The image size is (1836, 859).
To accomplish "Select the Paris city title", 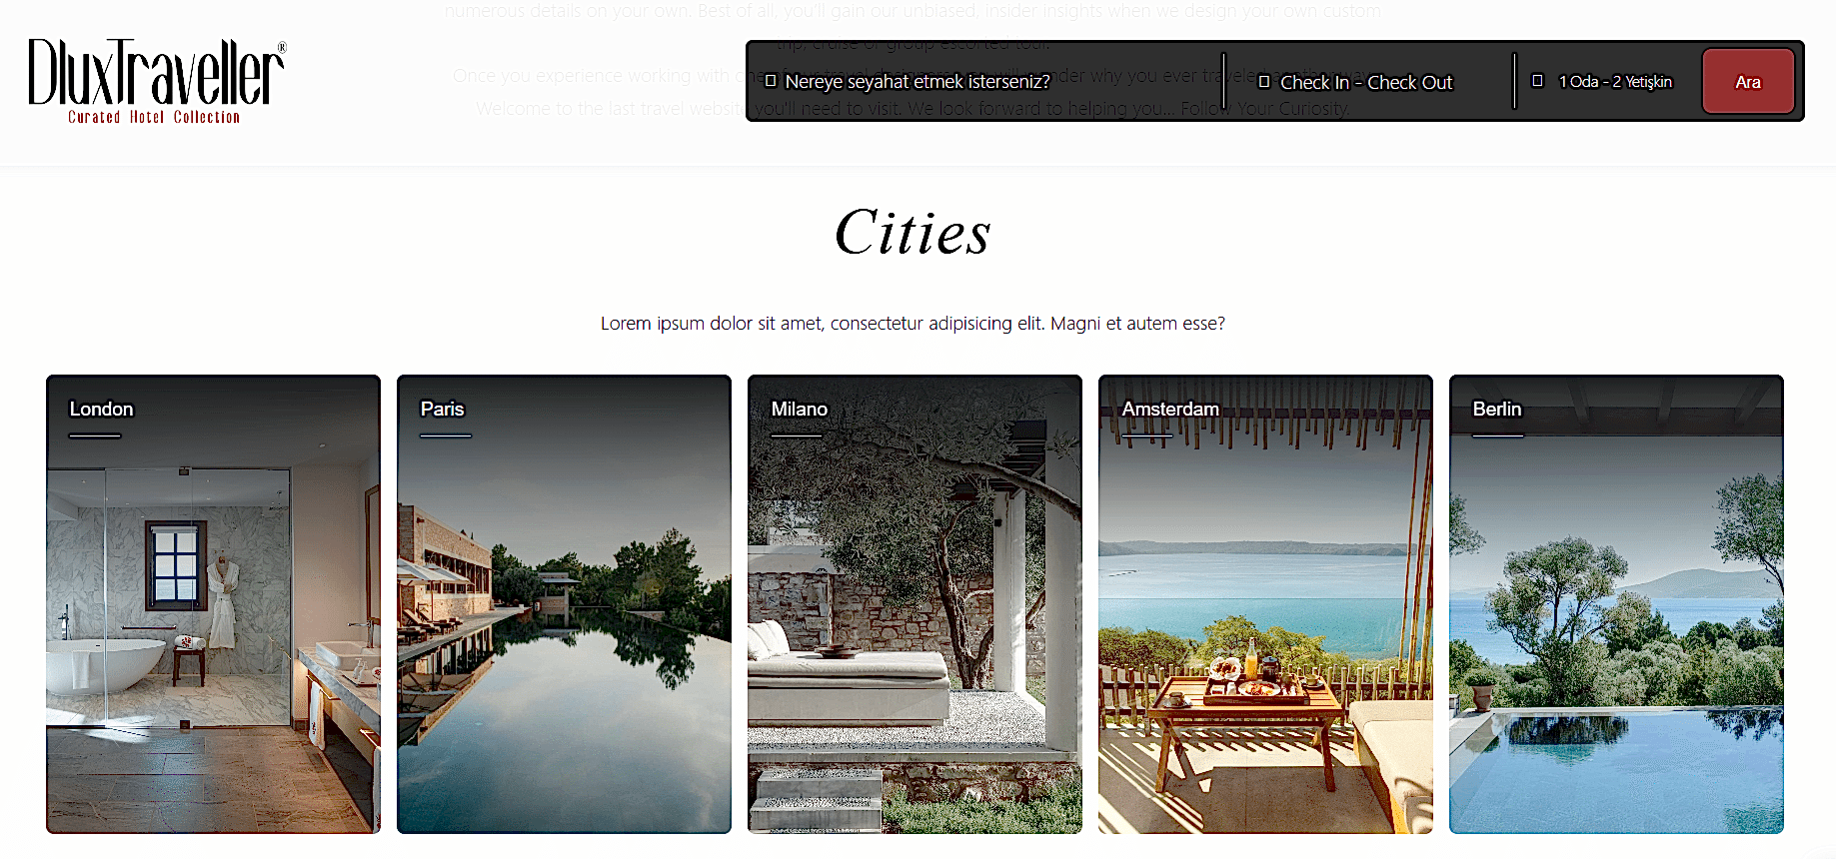I will point(442,410).
